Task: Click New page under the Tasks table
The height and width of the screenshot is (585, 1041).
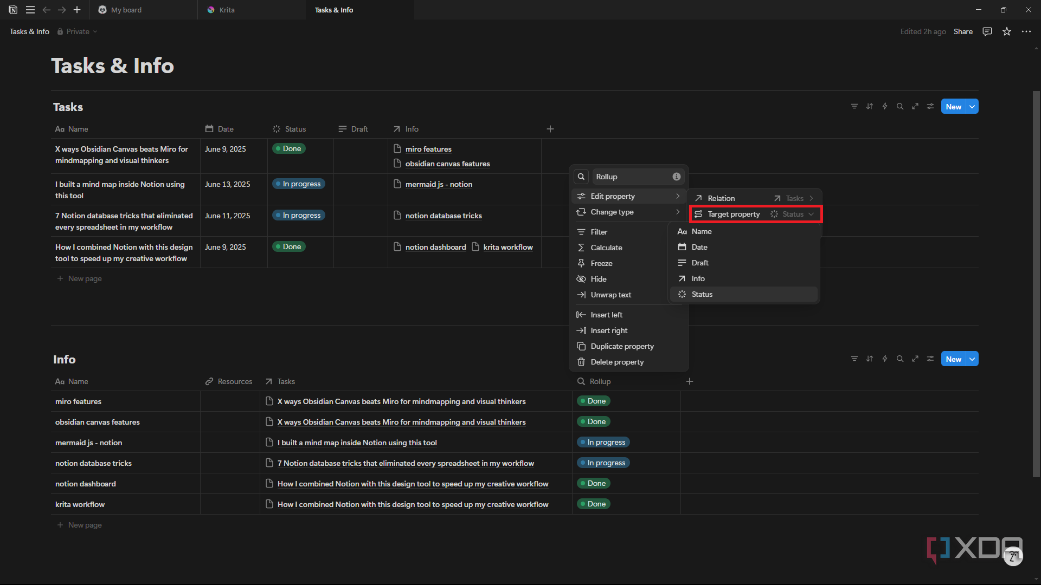Action: click(x=79, y=278)
